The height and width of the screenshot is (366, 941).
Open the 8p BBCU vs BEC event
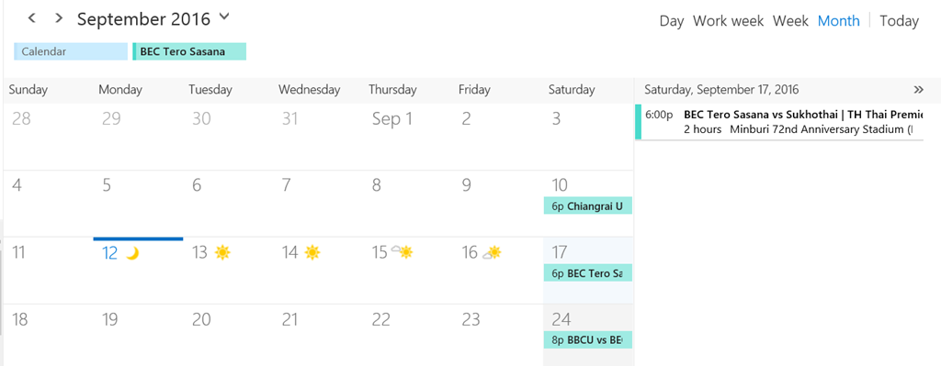pos(587,340)
